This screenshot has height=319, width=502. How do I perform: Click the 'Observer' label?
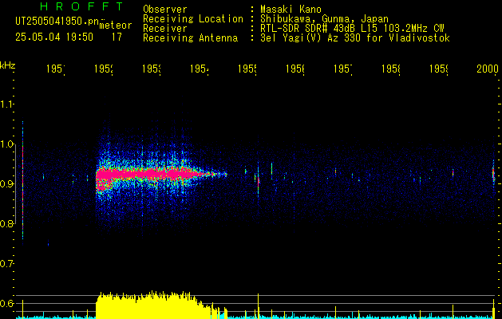[x=165, y=10]
